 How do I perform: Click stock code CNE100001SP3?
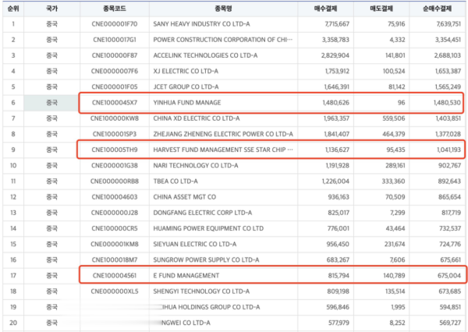(115, 134)
